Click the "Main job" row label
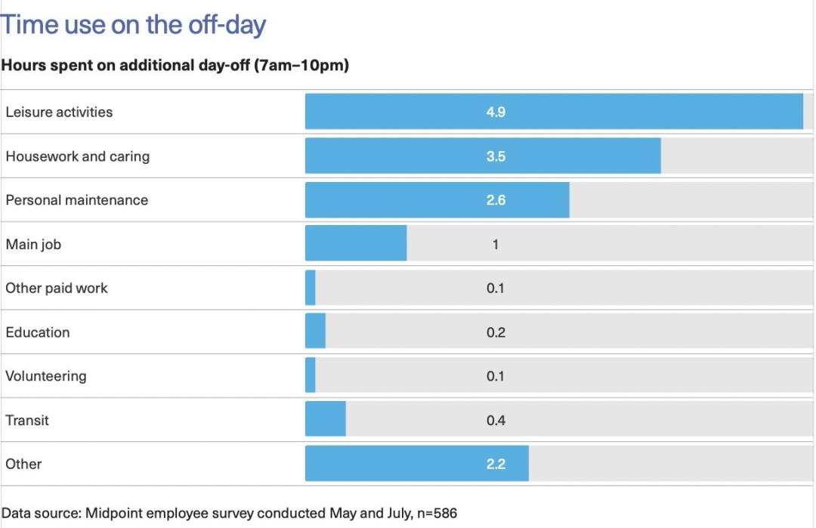Viewport: 816px width, 528px height. [x=33, y=244]
